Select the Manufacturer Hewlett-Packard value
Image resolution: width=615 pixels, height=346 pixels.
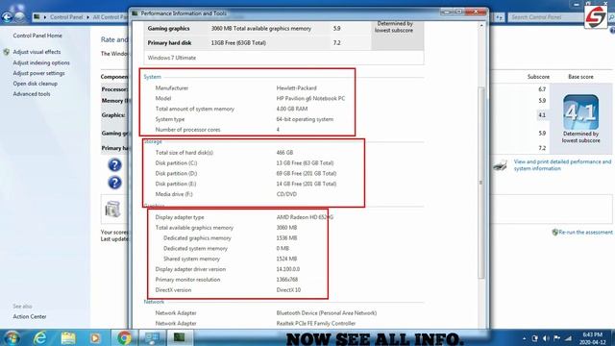pyautogui.click(x=296, y=87)
